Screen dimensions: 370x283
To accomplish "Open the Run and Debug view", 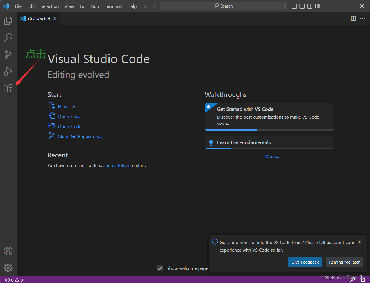I will click(8, 71).
